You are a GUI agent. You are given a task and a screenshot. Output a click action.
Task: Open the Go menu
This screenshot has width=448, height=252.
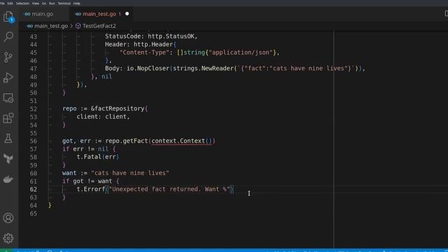[x=44, y=3]
